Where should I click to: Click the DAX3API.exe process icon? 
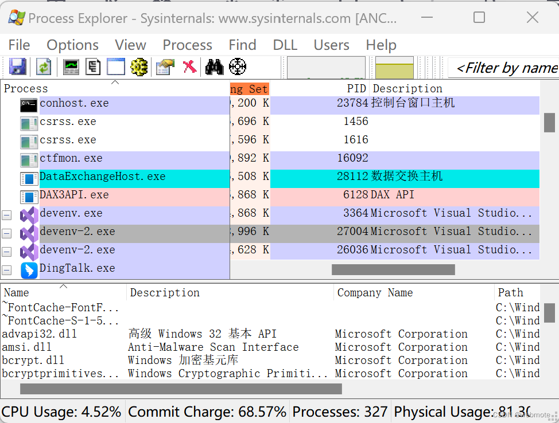29,197
